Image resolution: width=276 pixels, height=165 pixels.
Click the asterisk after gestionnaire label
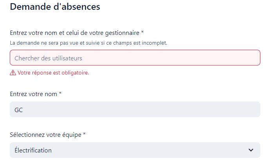pyautogui.click(x=143, y=32)
